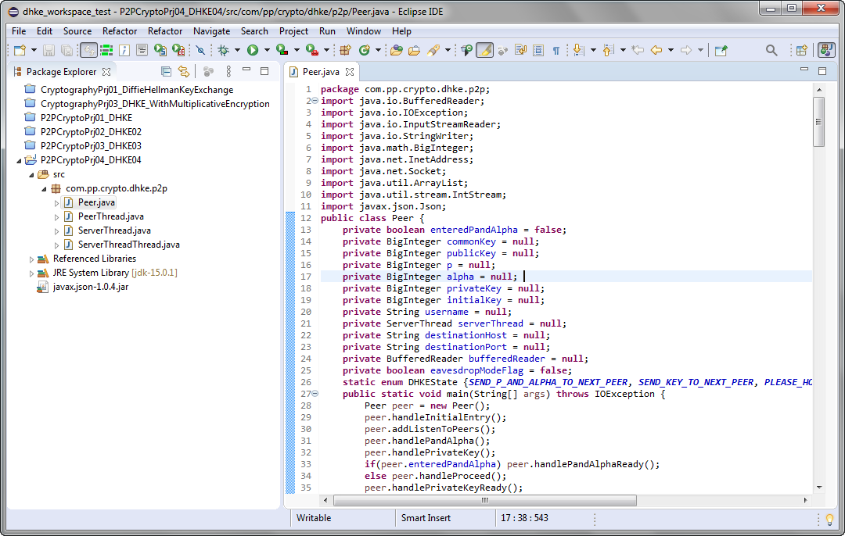Expand the Referenced Libraries node
The image size is (845, 536).
click(x=32, y=259)
